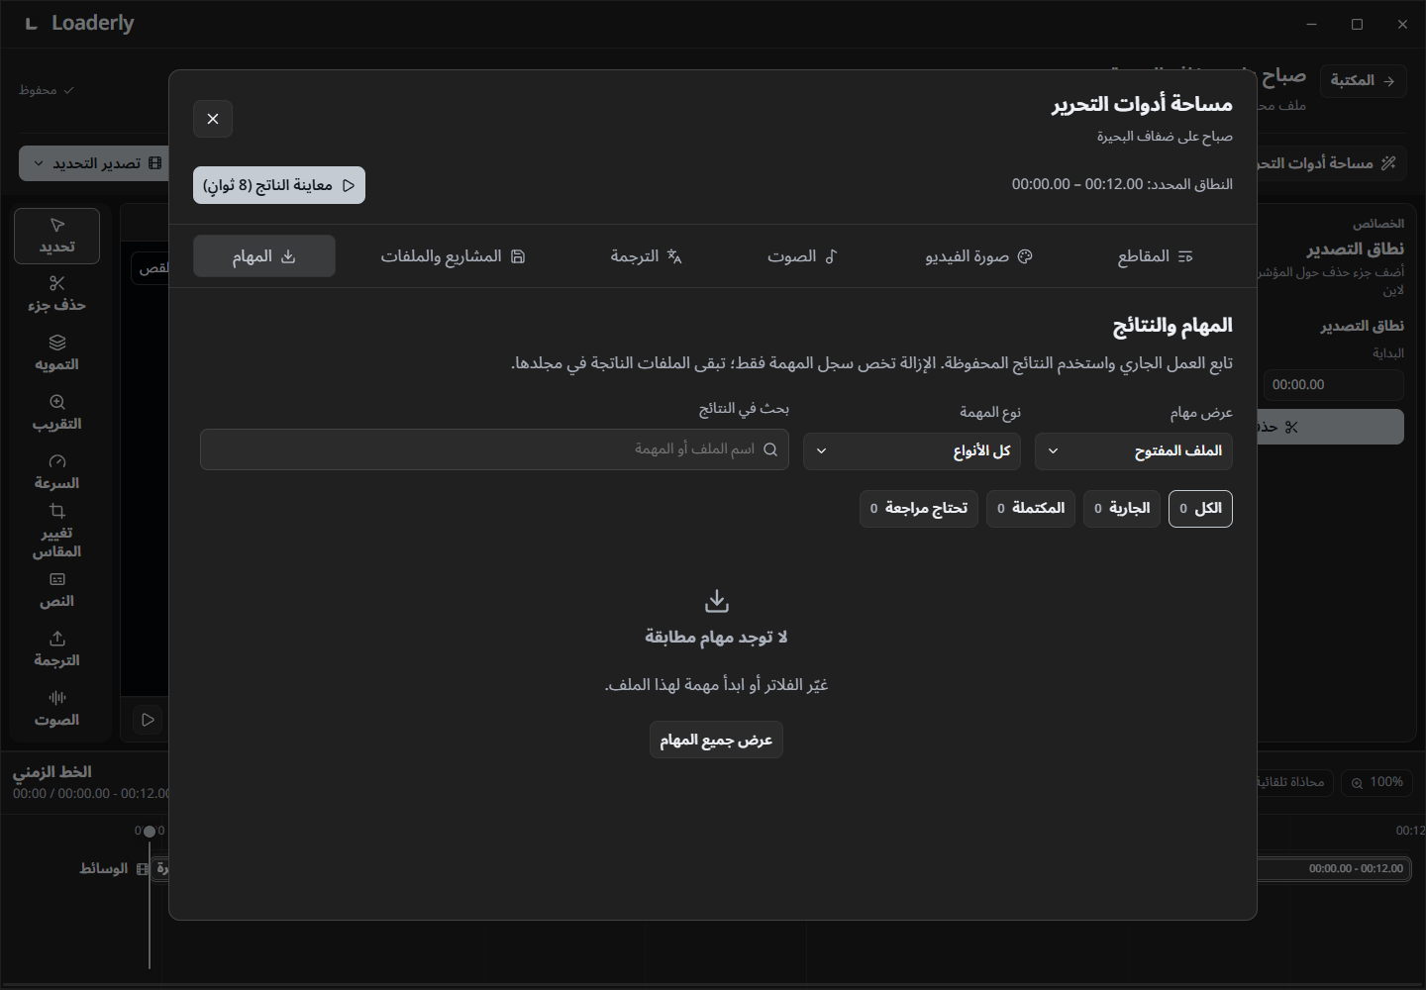Select the صورة الفيديو tab

[978, 256]
